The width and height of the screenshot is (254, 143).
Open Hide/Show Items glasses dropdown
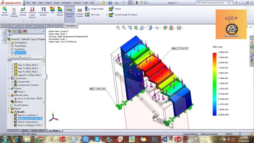pyautogui.click(x=158, y=28)
